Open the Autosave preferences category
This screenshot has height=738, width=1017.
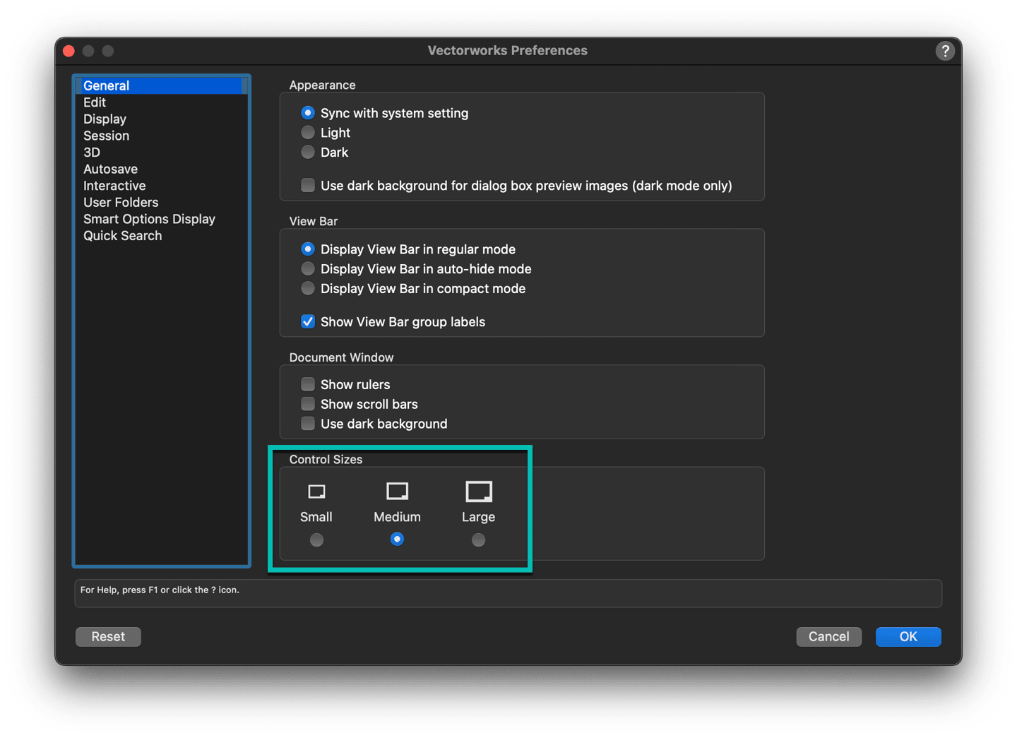tap(162, 169)
